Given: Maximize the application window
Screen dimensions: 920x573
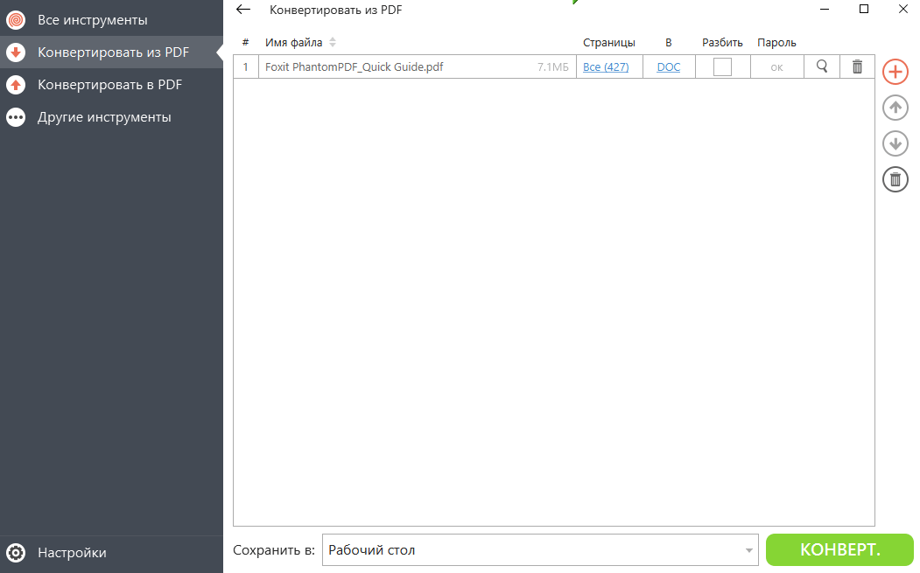Looking at the screenshot, I should tap(864, 9).
